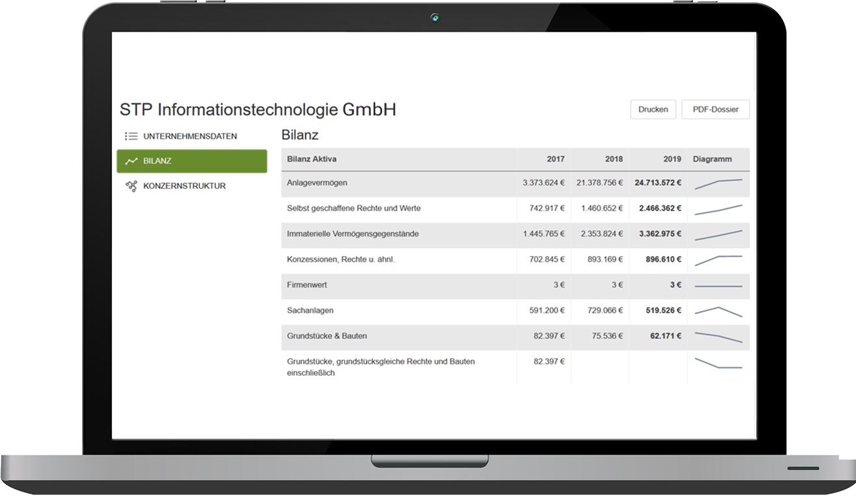Click the value 62.171 €
856x497 pixels.
tap(666, 336)
